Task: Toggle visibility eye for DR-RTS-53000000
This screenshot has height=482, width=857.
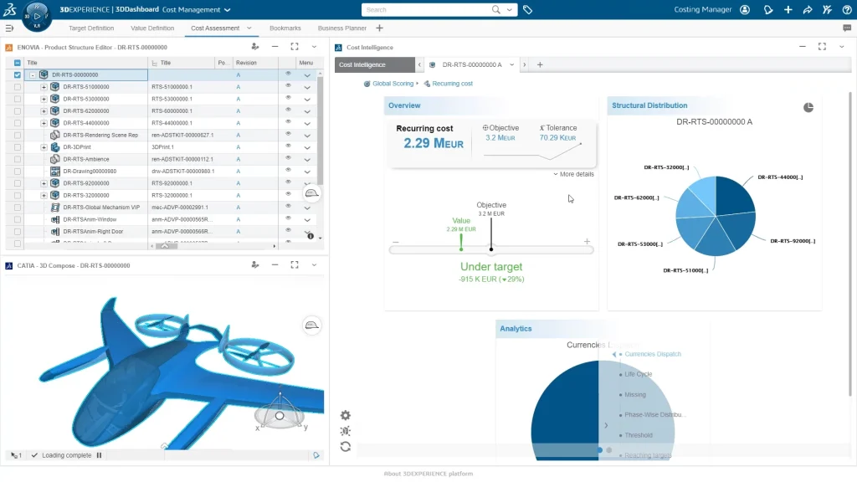Action: (288, 99)
